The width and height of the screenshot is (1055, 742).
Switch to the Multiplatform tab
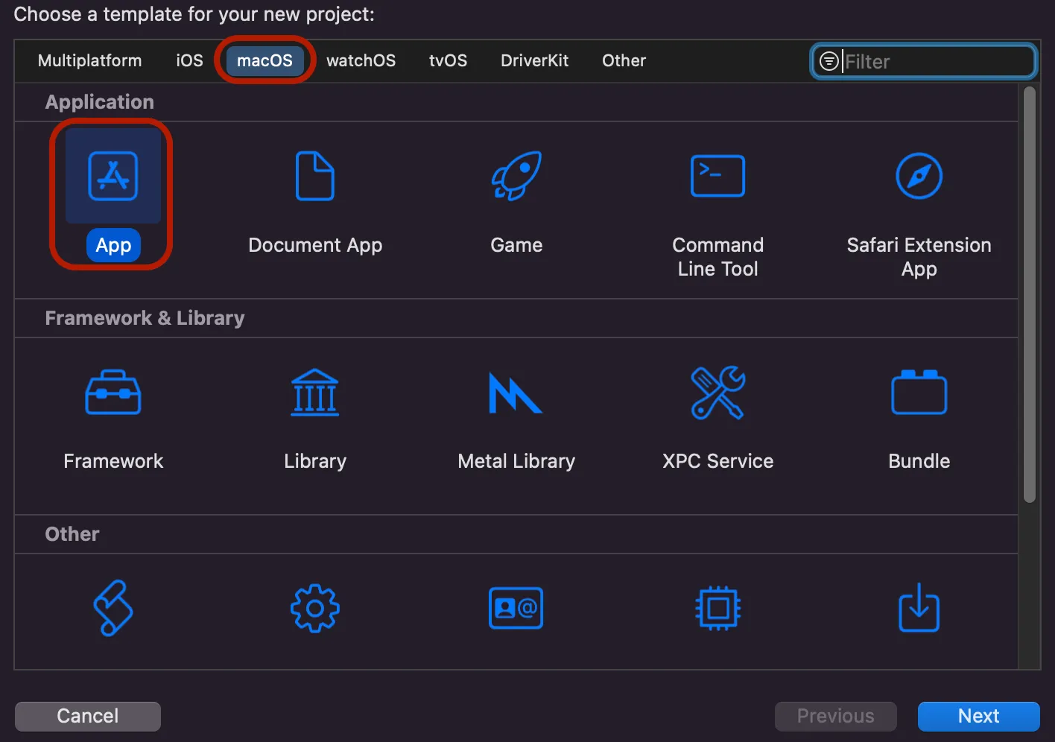(x=89, y=61)
